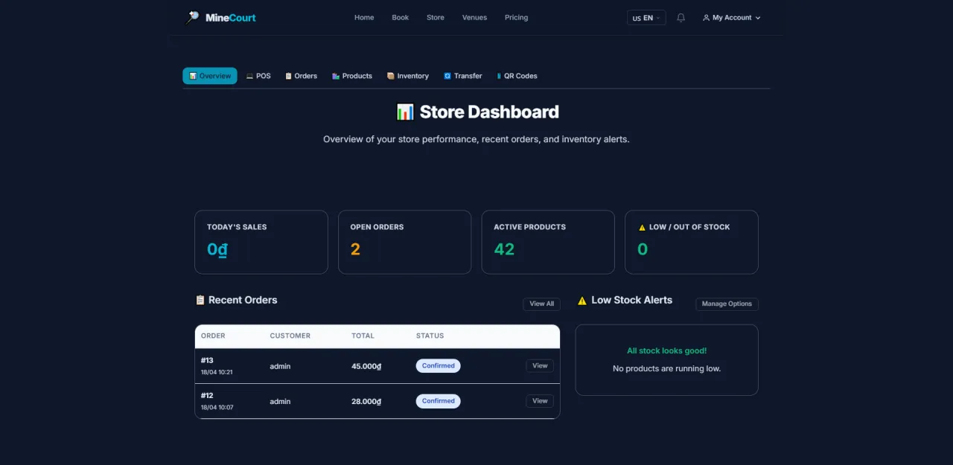Viewport: 953px width, 465px height.
Task: Click the Active Products card
Action: tap(548, 242)
